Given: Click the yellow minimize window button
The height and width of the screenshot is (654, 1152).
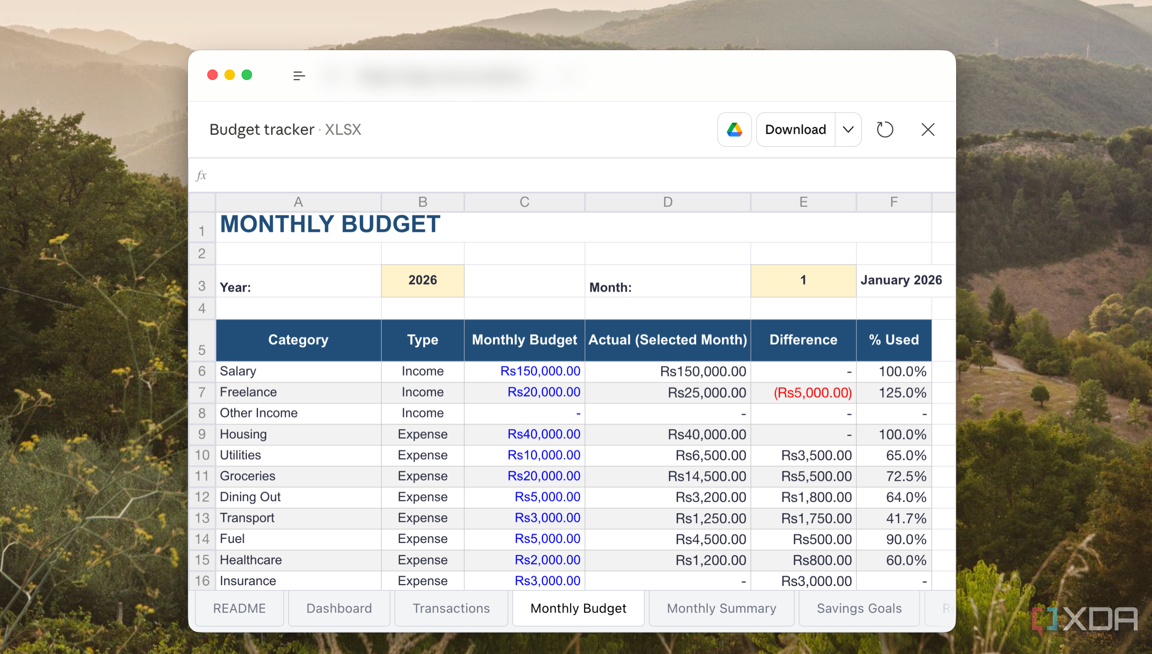Looking at the screenshot, I should tap(230, 75).
